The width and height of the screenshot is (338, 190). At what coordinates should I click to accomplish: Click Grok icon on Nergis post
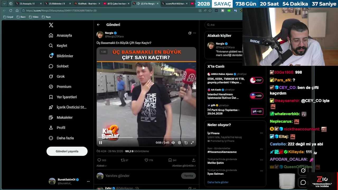190,33
